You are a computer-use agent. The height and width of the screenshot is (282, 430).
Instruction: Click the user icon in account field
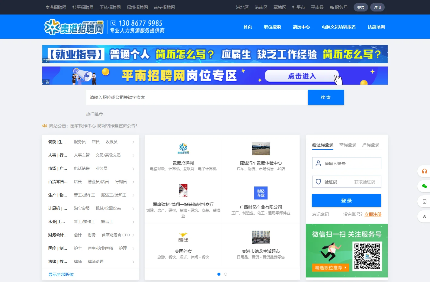(318, 163)
